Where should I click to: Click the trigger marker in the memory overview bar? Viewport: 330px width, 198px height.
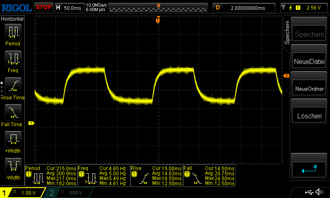click(x=158, y=6)
